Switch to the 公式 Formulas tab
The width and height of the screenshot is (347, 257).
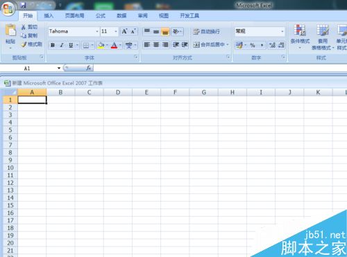(101, 16)
